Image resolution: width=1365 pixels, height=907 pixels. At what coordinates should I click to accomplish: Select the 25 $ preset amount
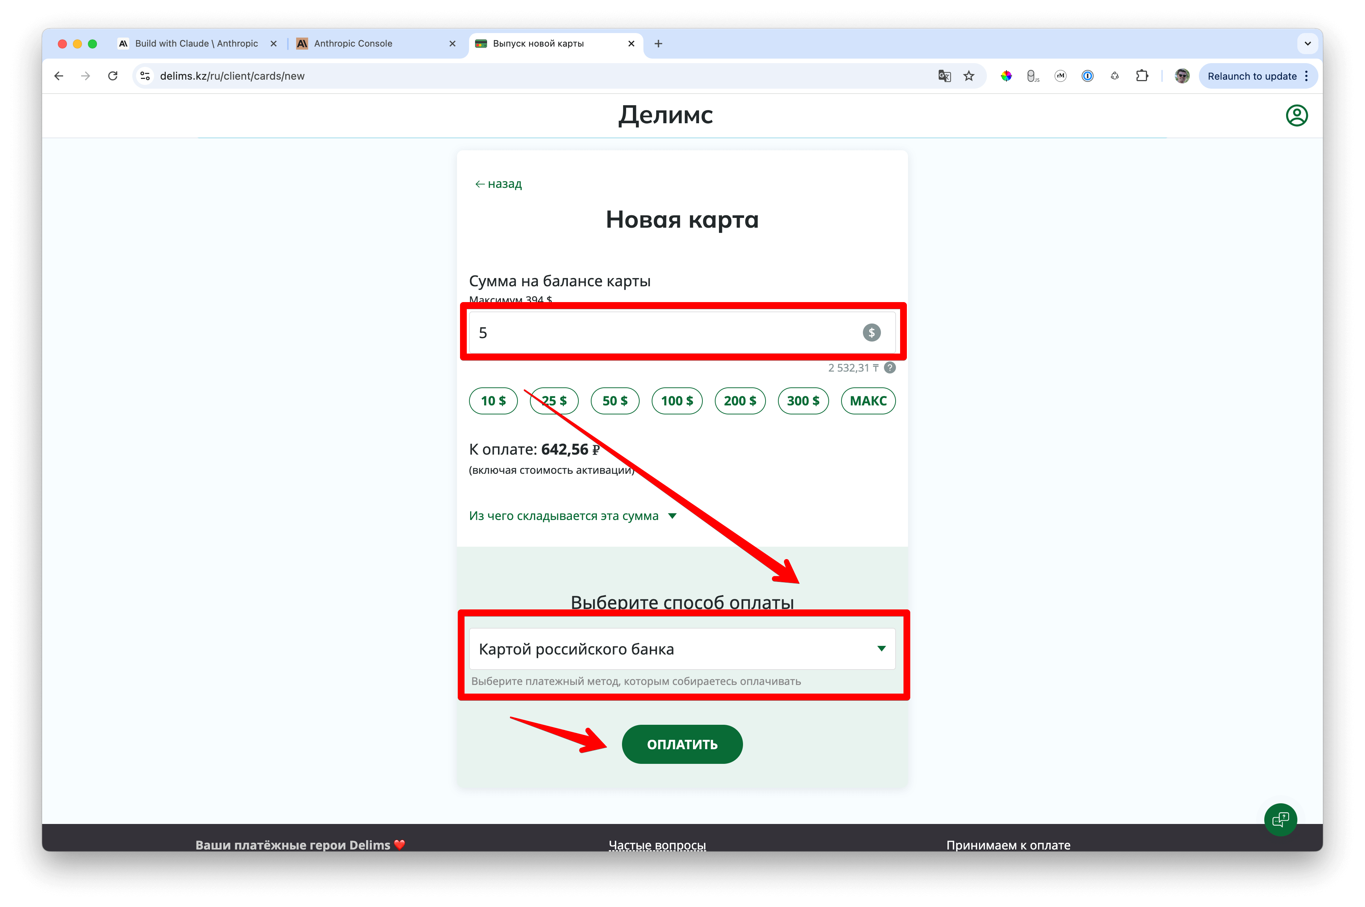click(x=554, y=401)
